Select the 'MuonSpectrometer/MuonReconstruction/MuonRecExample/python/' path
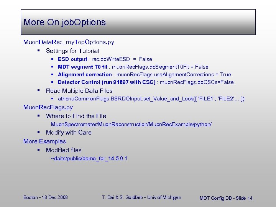 click(x=131, y=125)
